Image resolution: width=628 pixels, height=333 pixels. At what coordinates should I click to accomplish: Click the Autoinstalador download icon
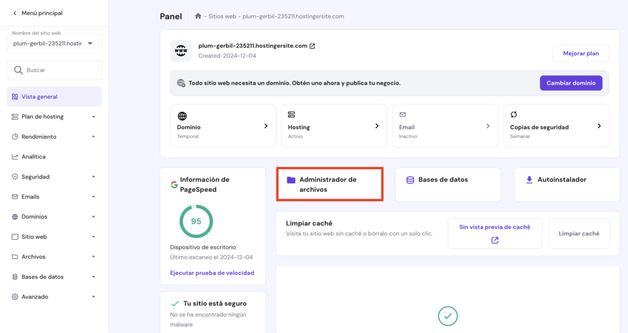pos(529,180)
